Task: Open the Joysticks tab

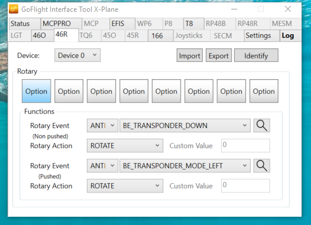Action: (192, 35)
